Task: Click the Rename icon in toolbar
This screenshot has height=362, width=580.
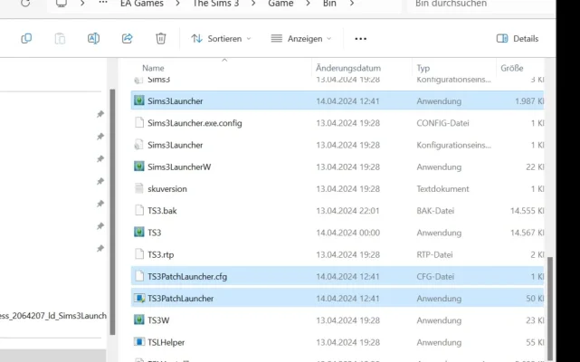Action: pyautogui.click(x=93, y=39)
